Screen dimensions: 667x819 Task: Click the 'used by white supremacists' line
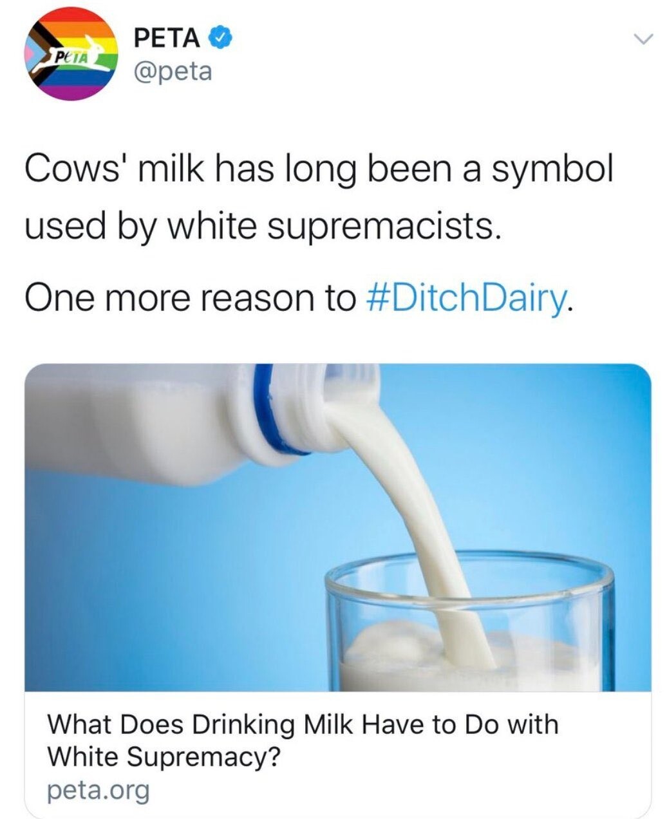[262, 227]
